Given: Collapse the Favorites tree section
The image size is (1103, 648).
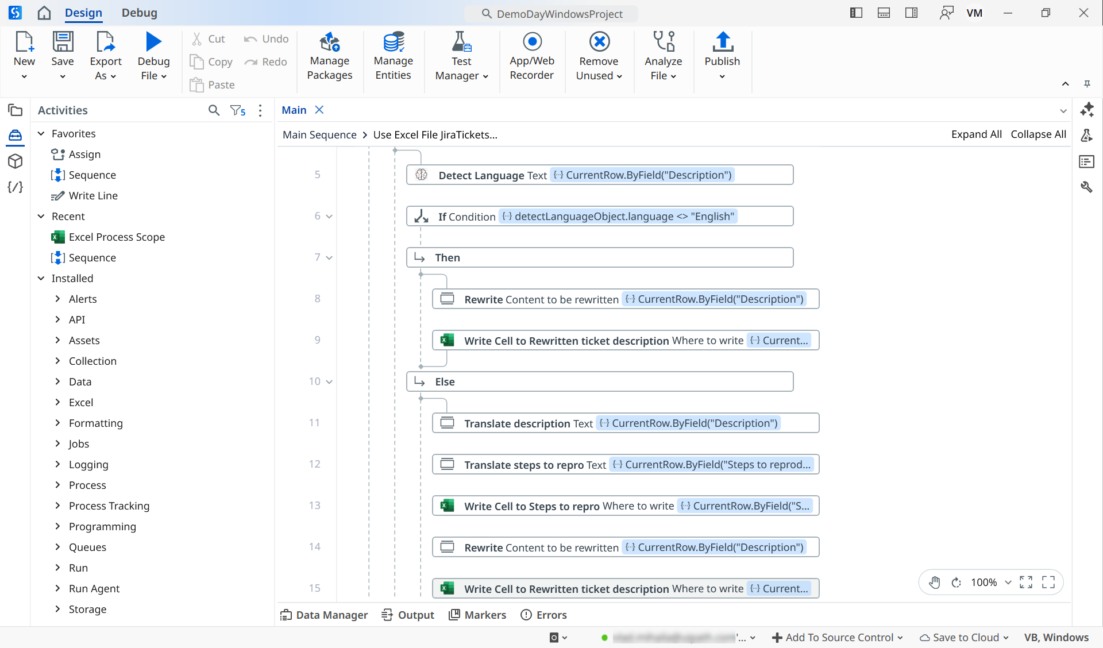Looking at the screenshot, I should click(x=41, y=133).
